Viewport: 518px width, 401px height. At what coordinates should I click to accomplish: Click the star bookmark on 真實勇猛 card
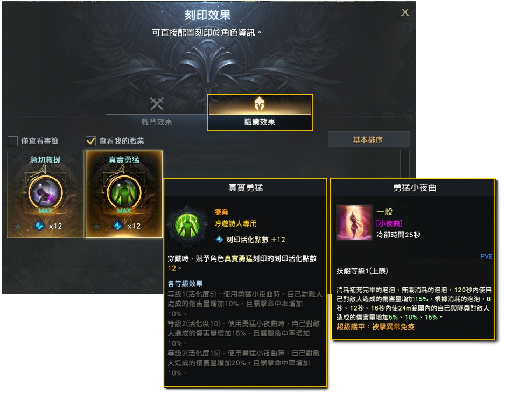pos(96,226)
